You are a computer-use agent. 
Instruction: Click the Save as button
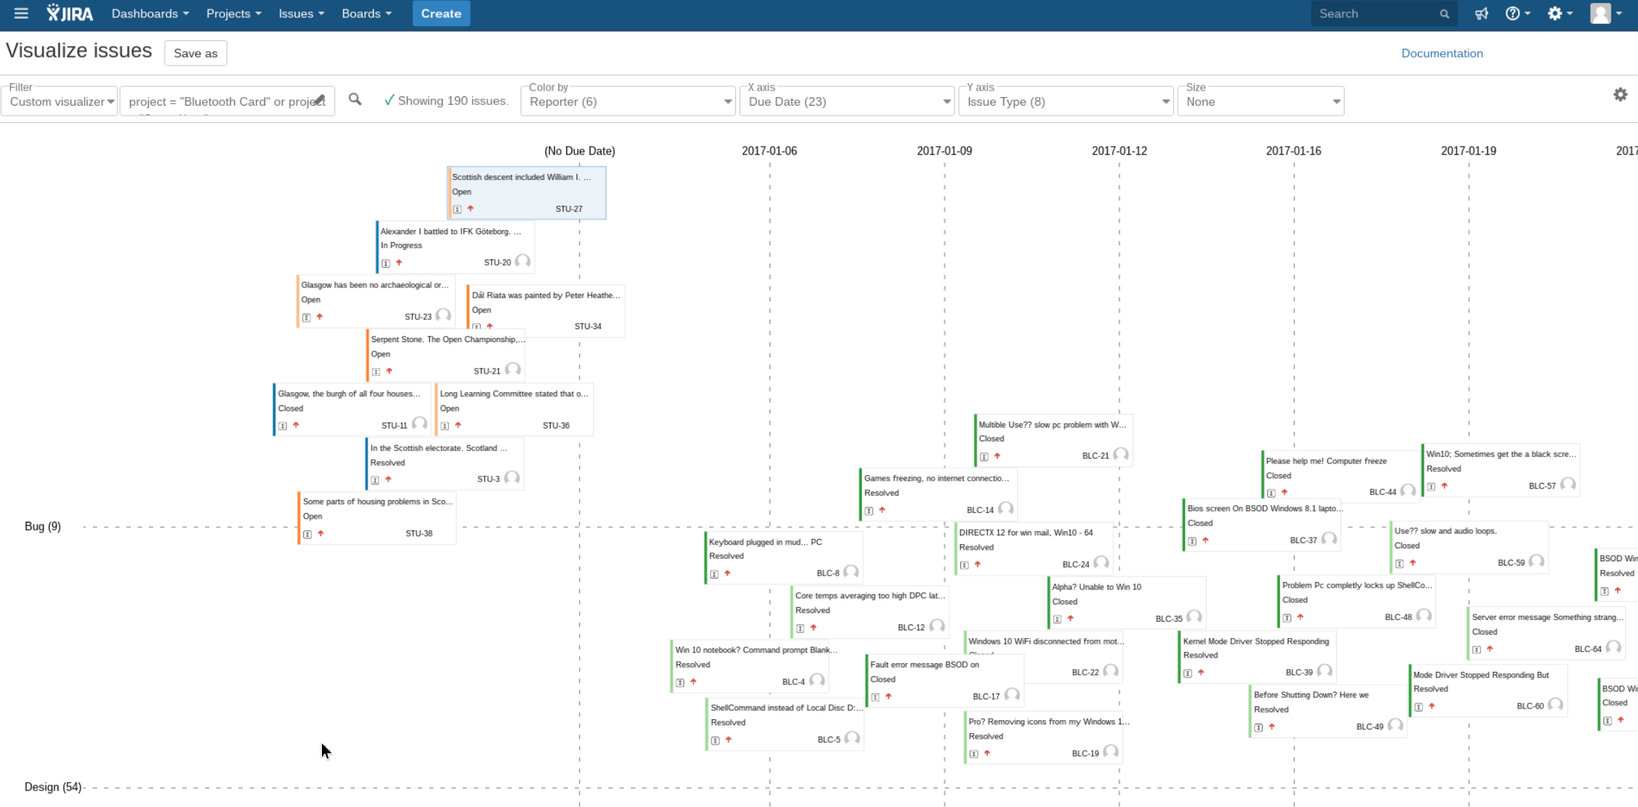click(x=195, y=53)
